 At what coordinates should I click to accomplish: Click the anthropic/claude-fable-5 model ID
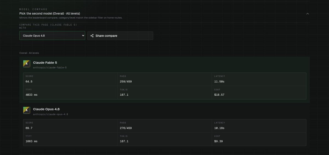click(x=50, y=67)
